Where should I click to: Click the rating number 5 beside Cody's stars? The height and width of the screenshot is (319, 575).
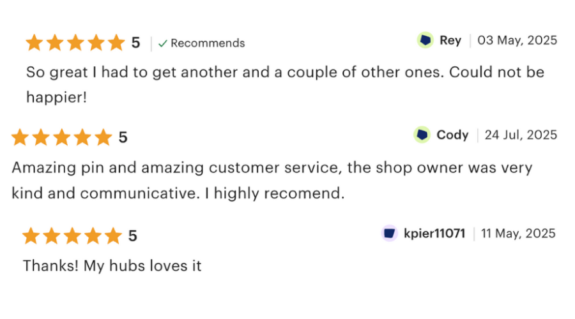pos(123,137)
